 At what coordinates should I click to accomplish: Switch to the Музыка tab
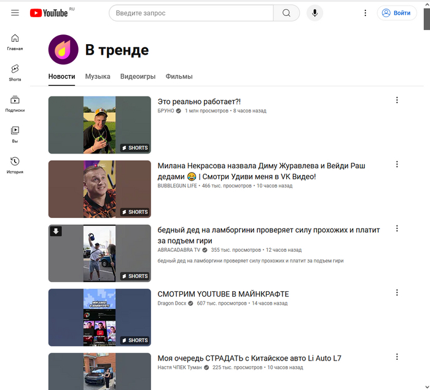tap(98, 77)
